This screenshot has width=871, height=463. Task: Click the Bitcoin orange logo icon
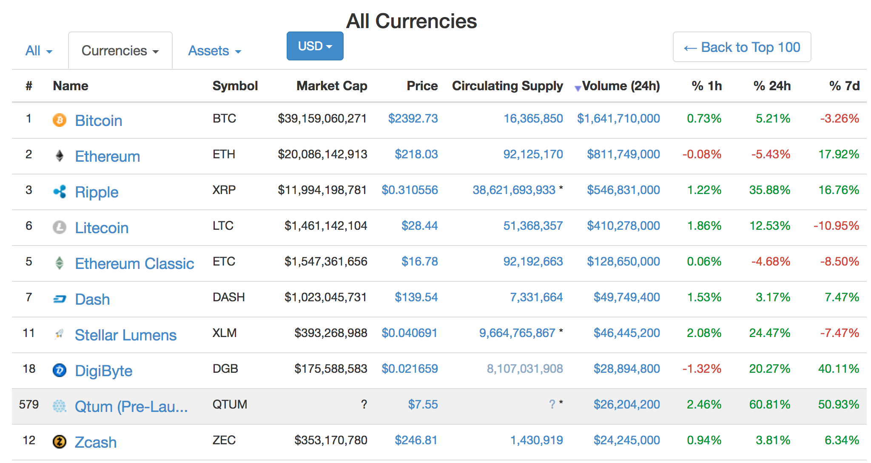point(60,120)
